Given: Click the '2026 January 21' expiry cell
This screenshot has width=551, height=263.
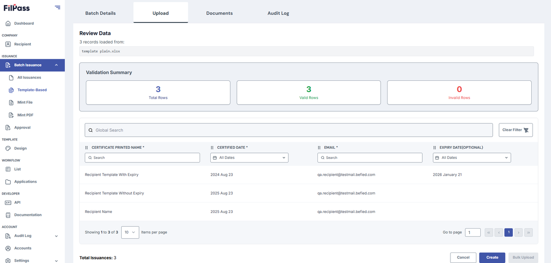Looking at the screenshot, I should pyautogui.click(x=447, y=175).
